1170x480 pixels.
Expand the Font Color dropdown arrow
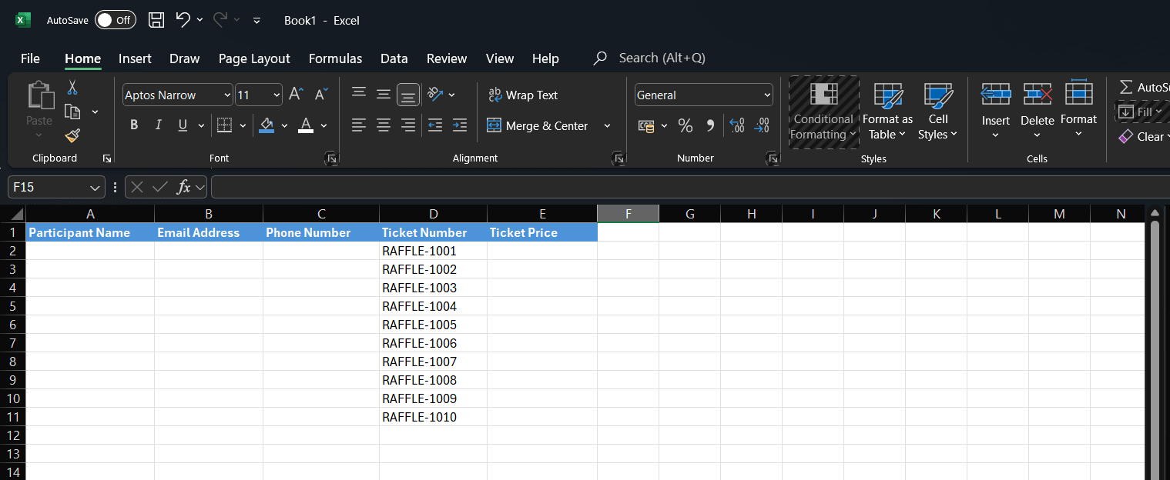324,125
